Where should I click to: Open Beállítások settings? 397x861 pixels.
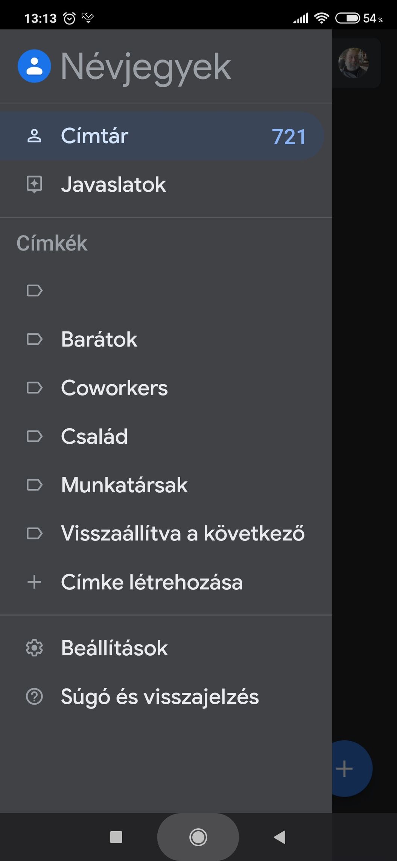(x=166, y=648)
